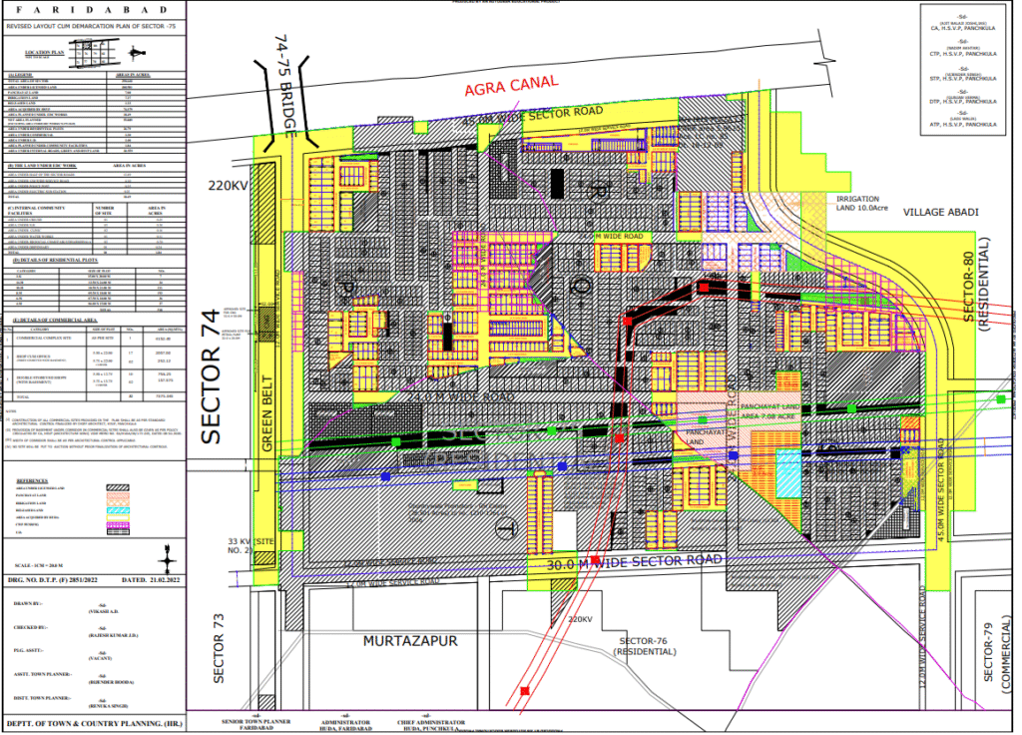Click the magenta CWP pending legend swatch

click(x=119, y=522)
